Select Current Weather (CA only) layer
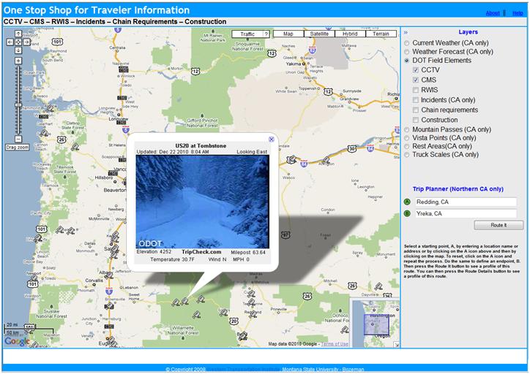The image size is (530, 374). pos(406,43)
